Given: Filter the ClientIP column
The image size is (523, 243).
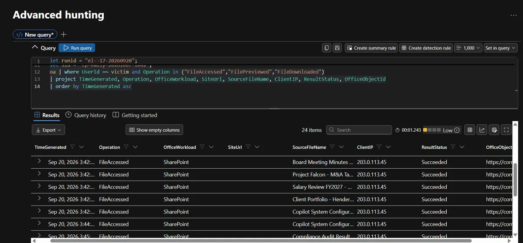Looking at the screenshot, I should (x=379, y=147).
